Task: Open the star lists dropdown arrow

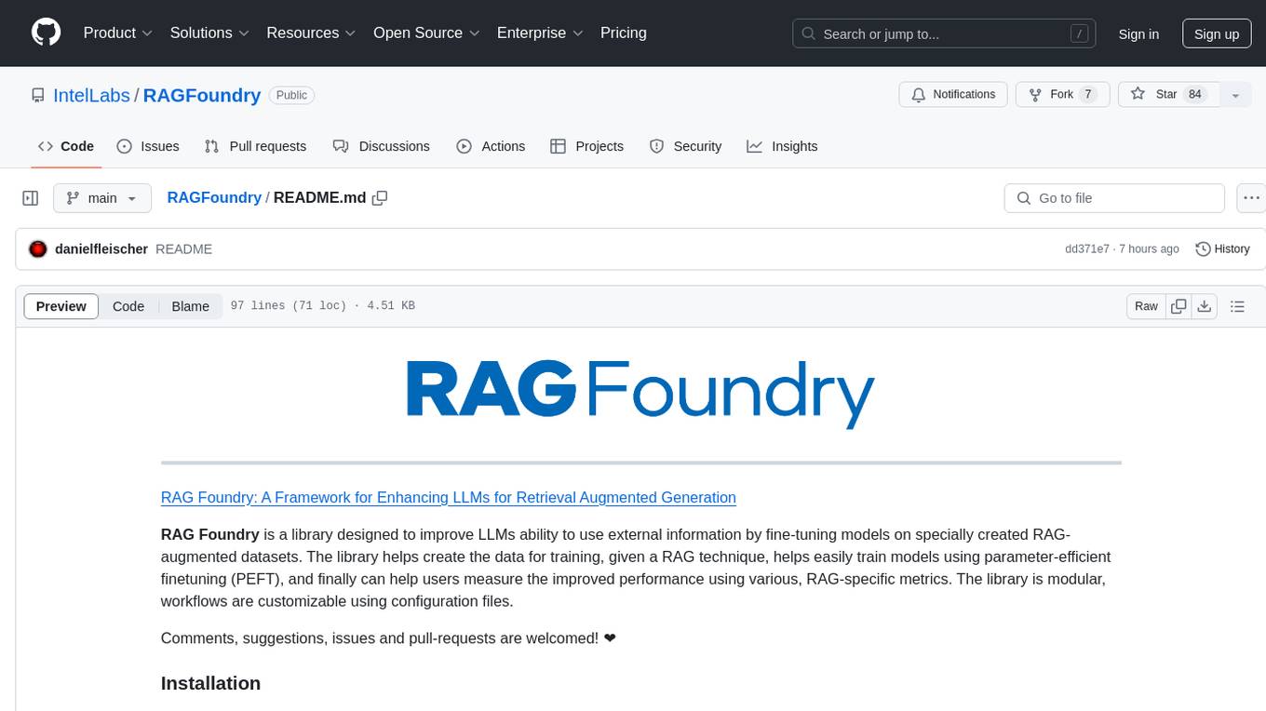Action: point(1235,94)
